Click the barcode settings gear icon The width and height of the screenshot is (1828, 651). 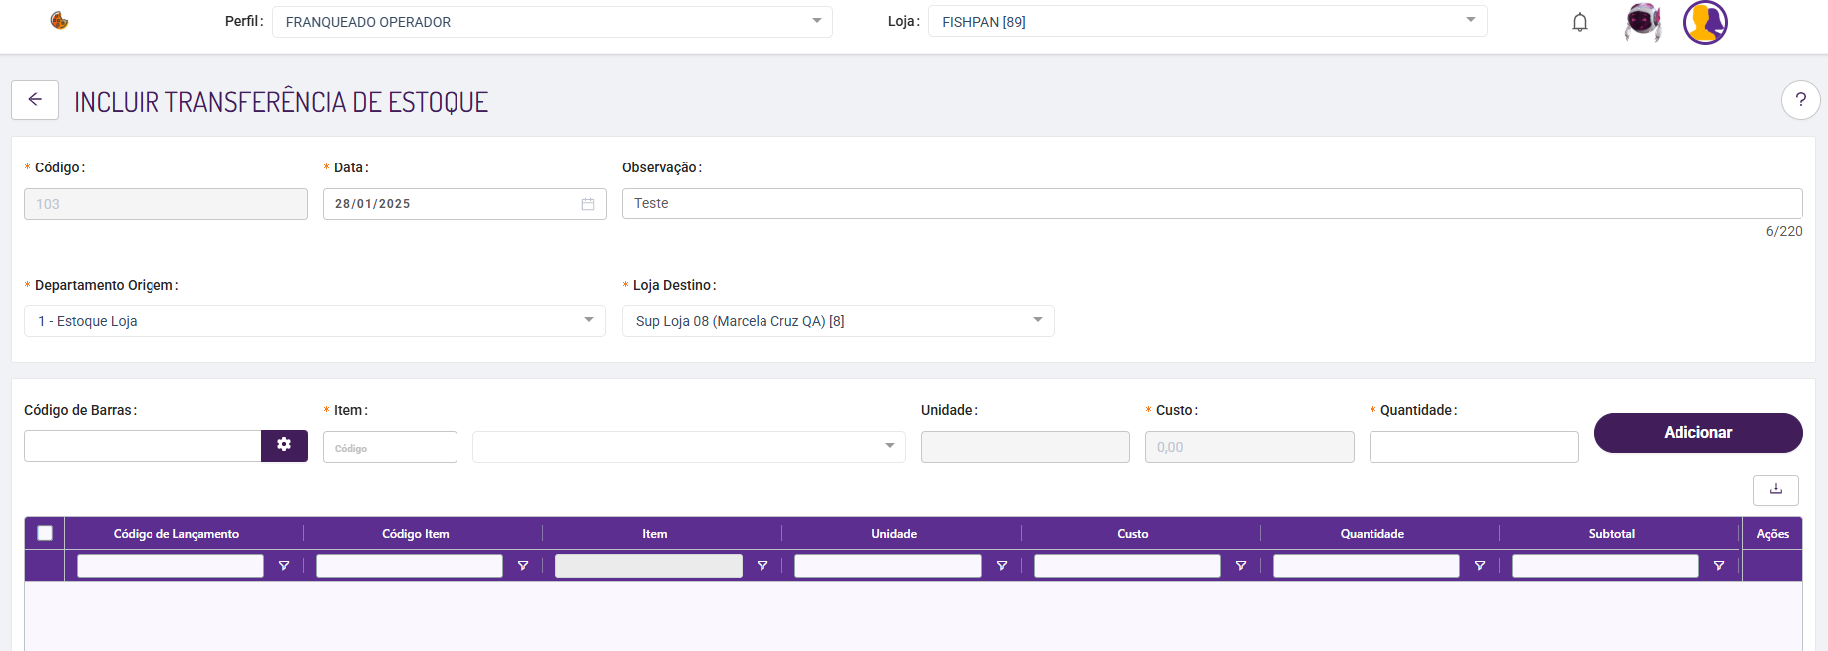tap(284, 445)
